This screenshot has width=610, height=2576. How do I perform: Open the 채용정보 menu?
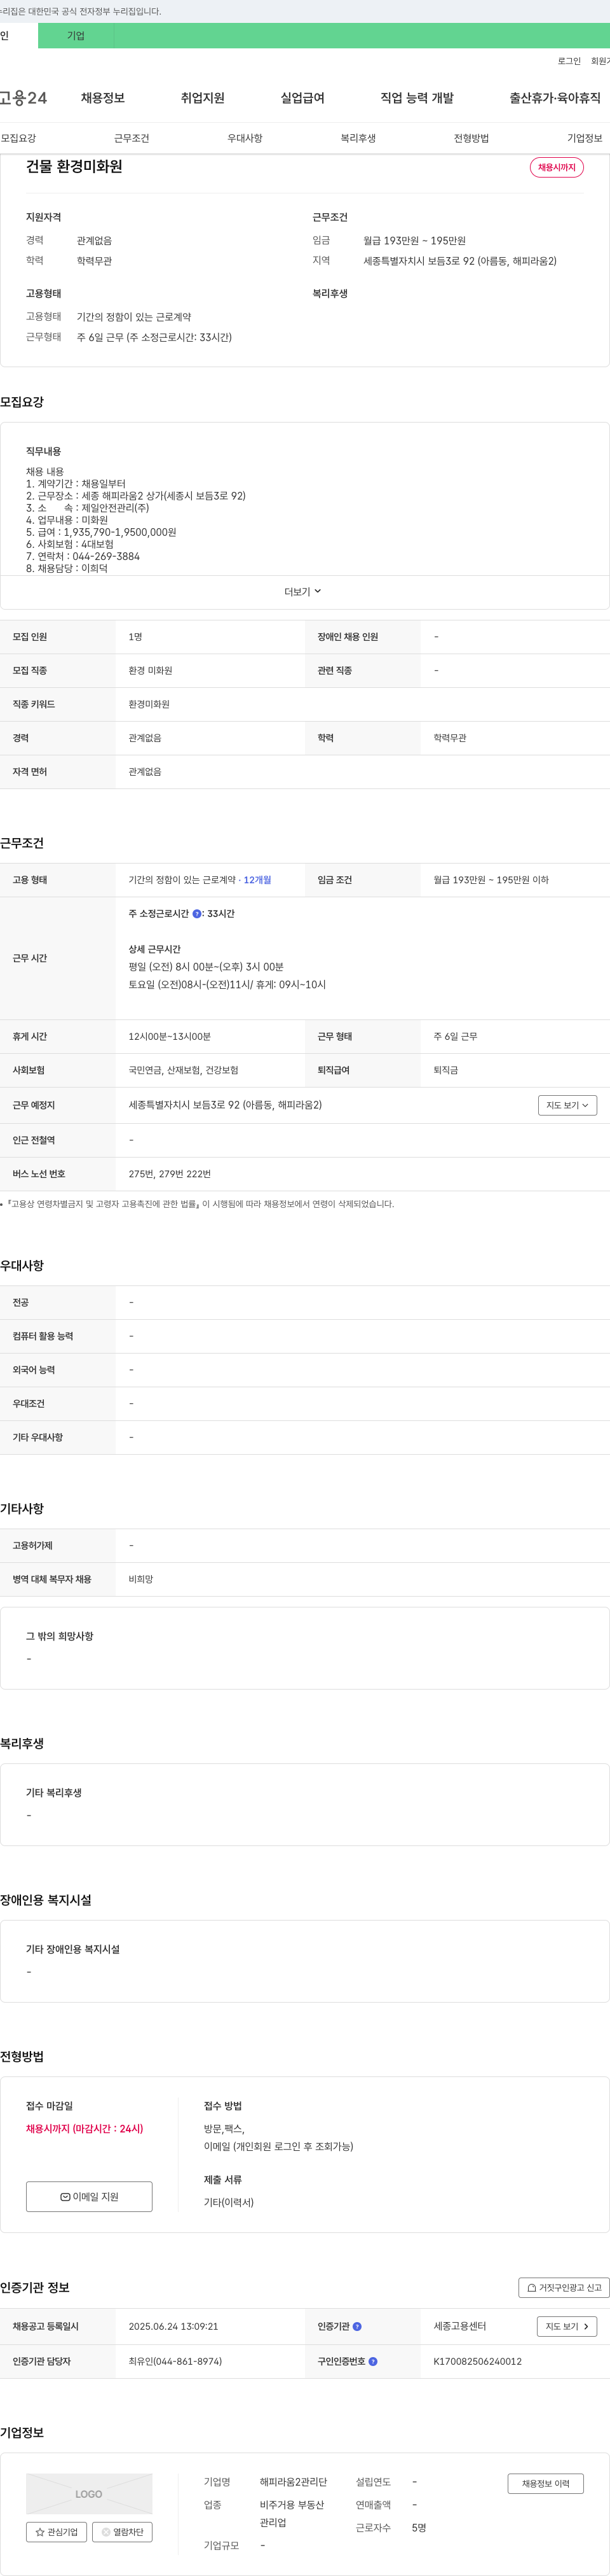point(103,98)
